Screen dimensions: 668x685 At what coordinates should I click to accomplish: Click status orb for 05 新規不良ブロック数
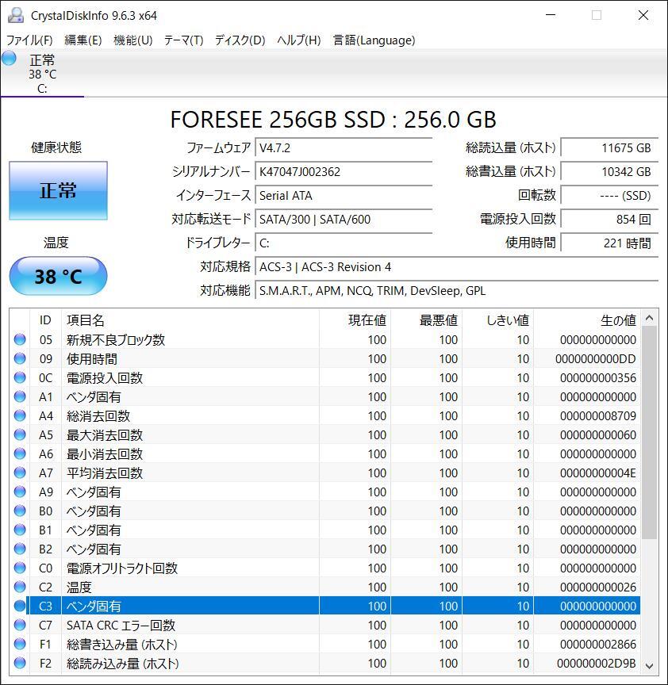[x=20, y=339]
